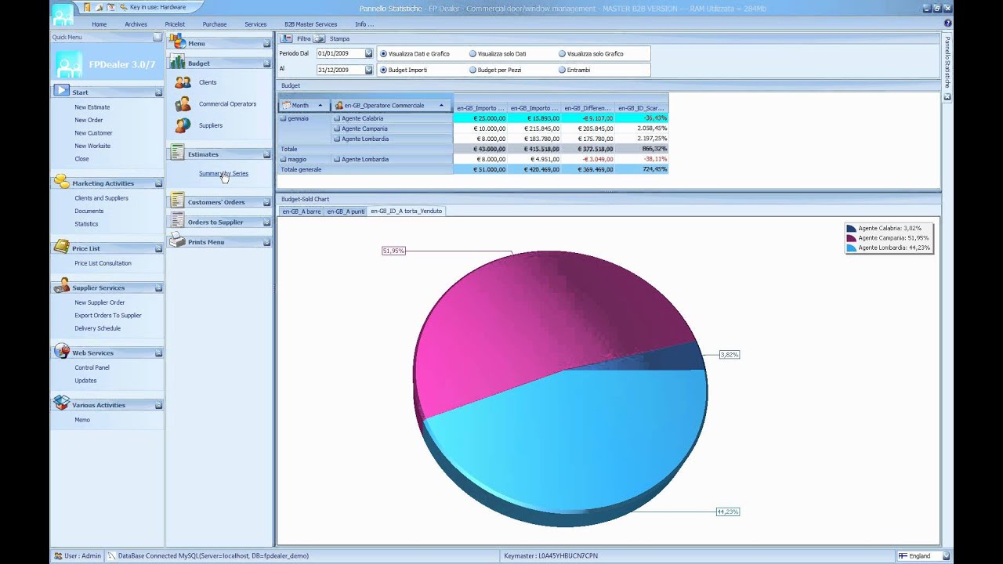Open Price List Consultation
Image resolution: width=1003 pixels, height=564 pixels.
(x=103, y=263)
